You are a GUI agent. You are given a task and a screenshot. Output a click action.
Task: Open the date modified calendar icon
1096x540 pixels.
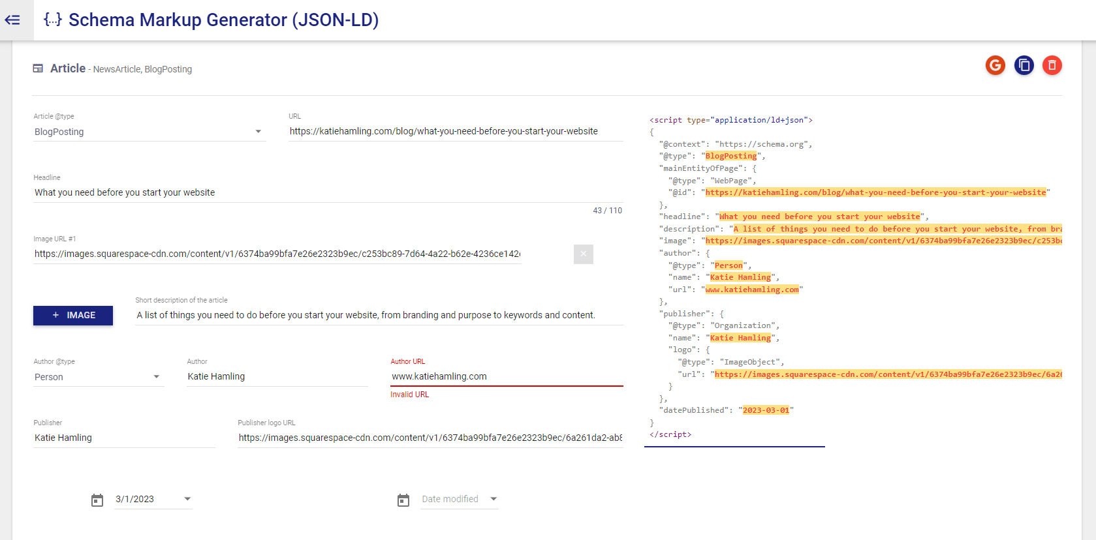click(x=403, y=500)
